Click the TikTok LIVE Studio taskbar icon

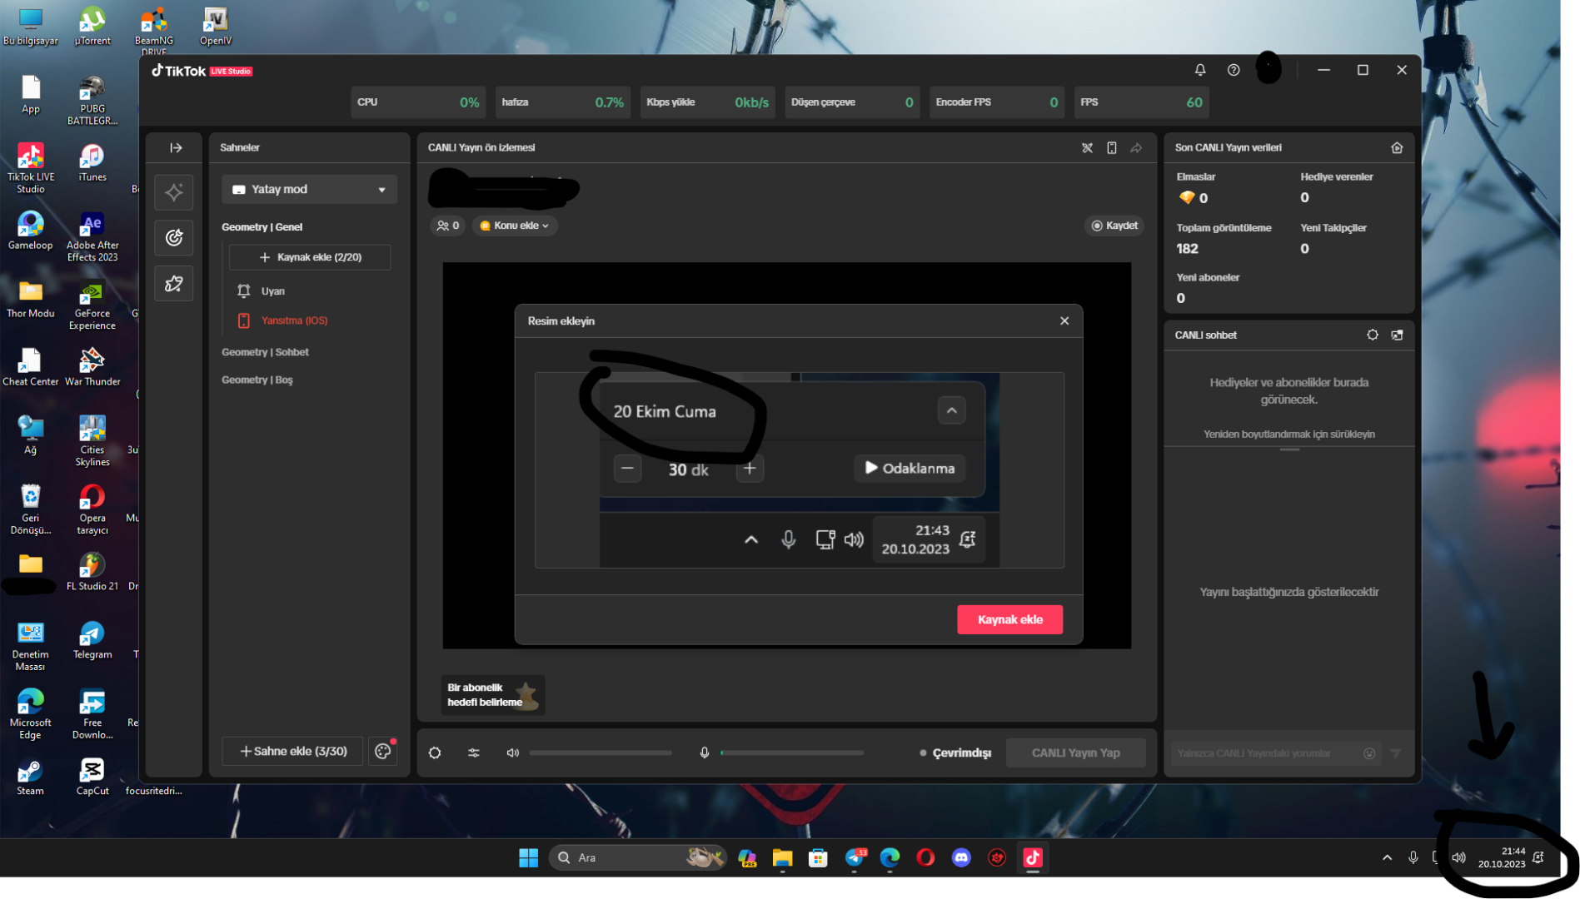click(1033, 857)
